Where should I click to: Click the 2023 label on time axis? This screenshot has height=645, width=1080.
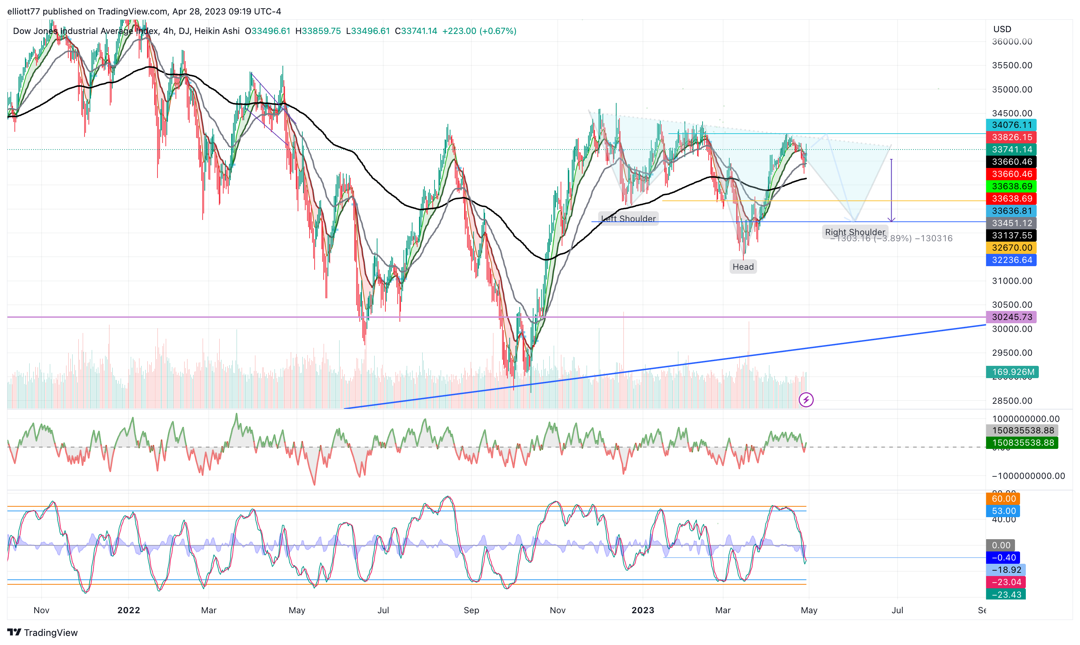click(x=643, y=610)
